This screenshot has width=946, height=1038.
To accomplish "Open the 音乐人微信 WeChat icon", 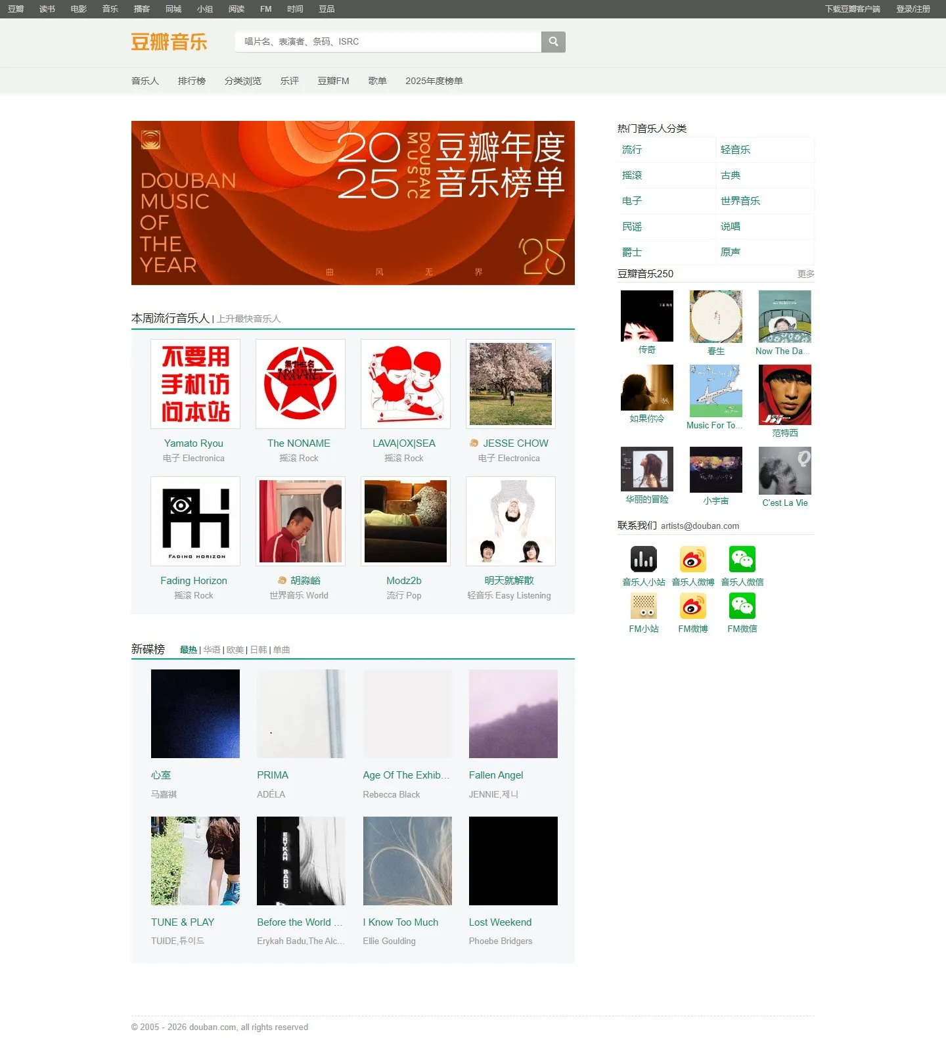I will 742,559.
